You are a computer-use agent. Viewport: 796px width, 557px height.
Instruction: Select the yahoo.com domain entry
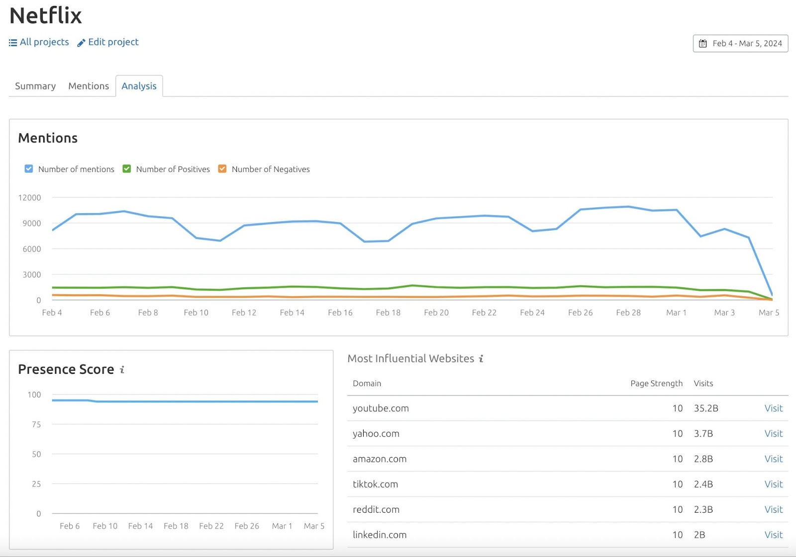[376, 433]
